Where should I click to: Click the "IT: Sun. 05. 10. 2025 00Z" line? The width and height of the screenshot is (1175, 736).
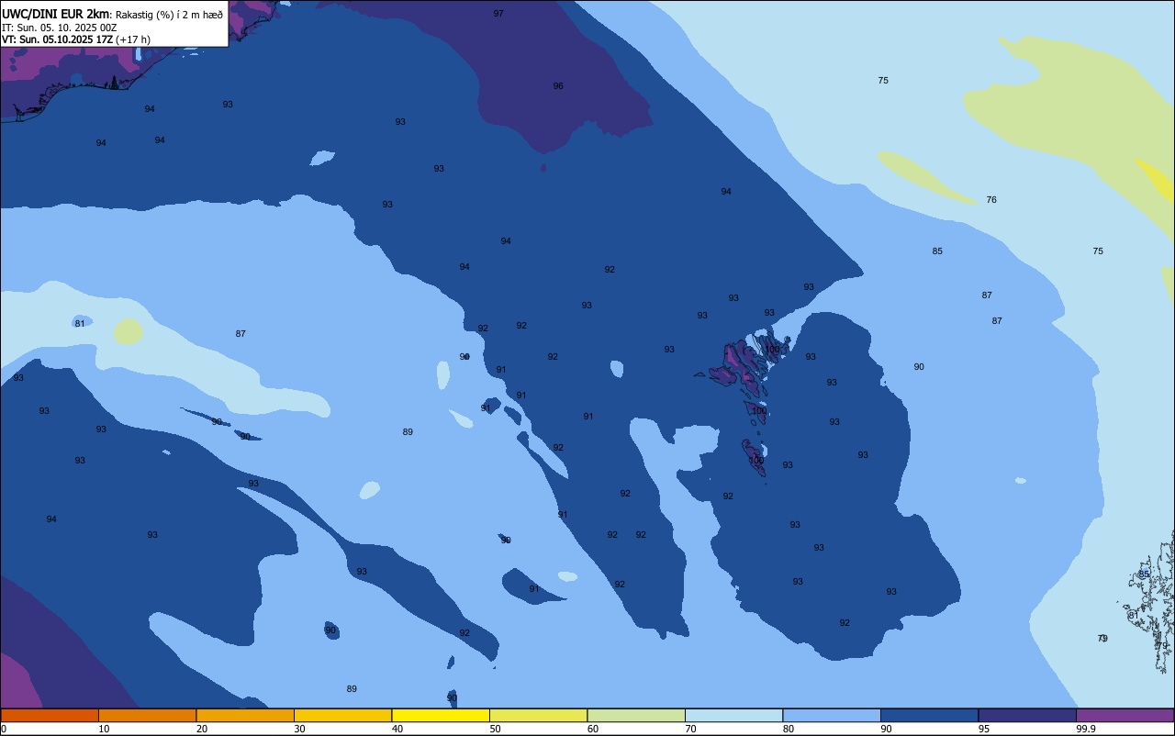tap(60, 28)
